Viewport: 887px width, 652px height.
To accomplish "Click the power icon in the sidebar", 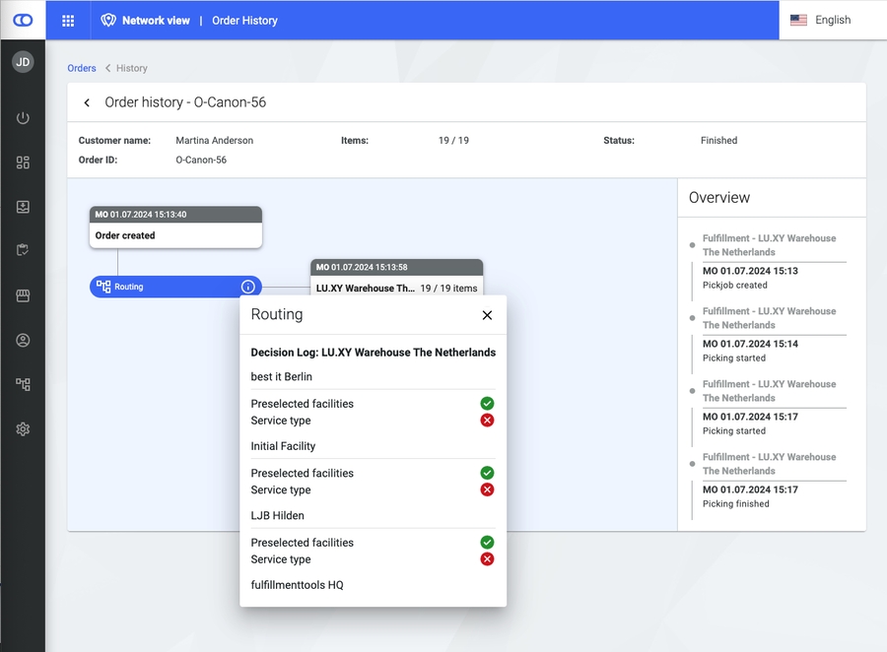I will click(23, 118).
